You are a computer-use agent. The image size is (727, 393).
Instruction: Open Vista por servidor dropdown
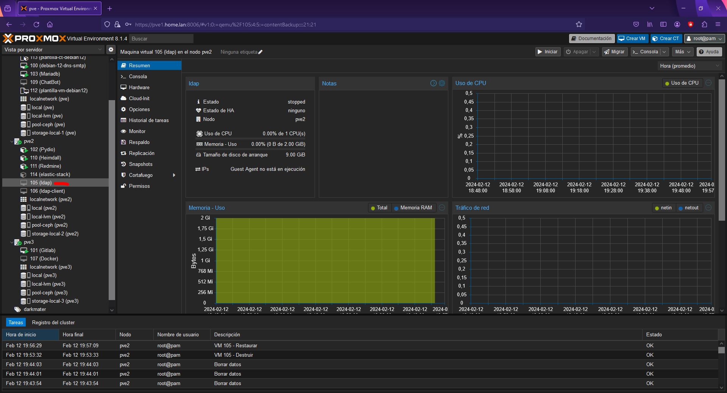[x=53, y=50]
